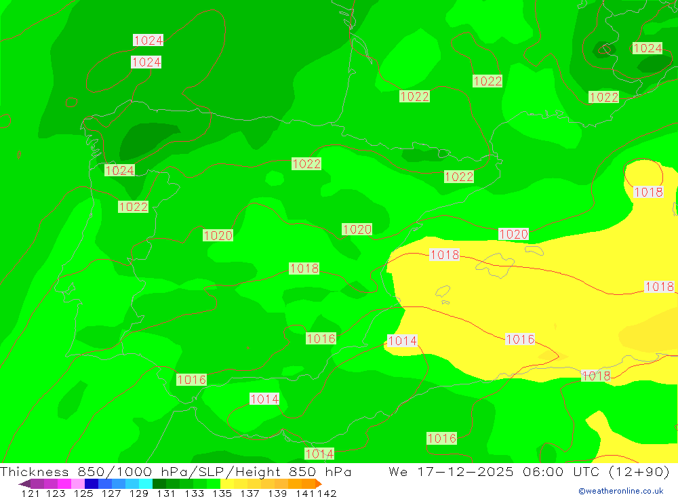
Task: Click the legend value 133
Action: (x=194, y=494)
